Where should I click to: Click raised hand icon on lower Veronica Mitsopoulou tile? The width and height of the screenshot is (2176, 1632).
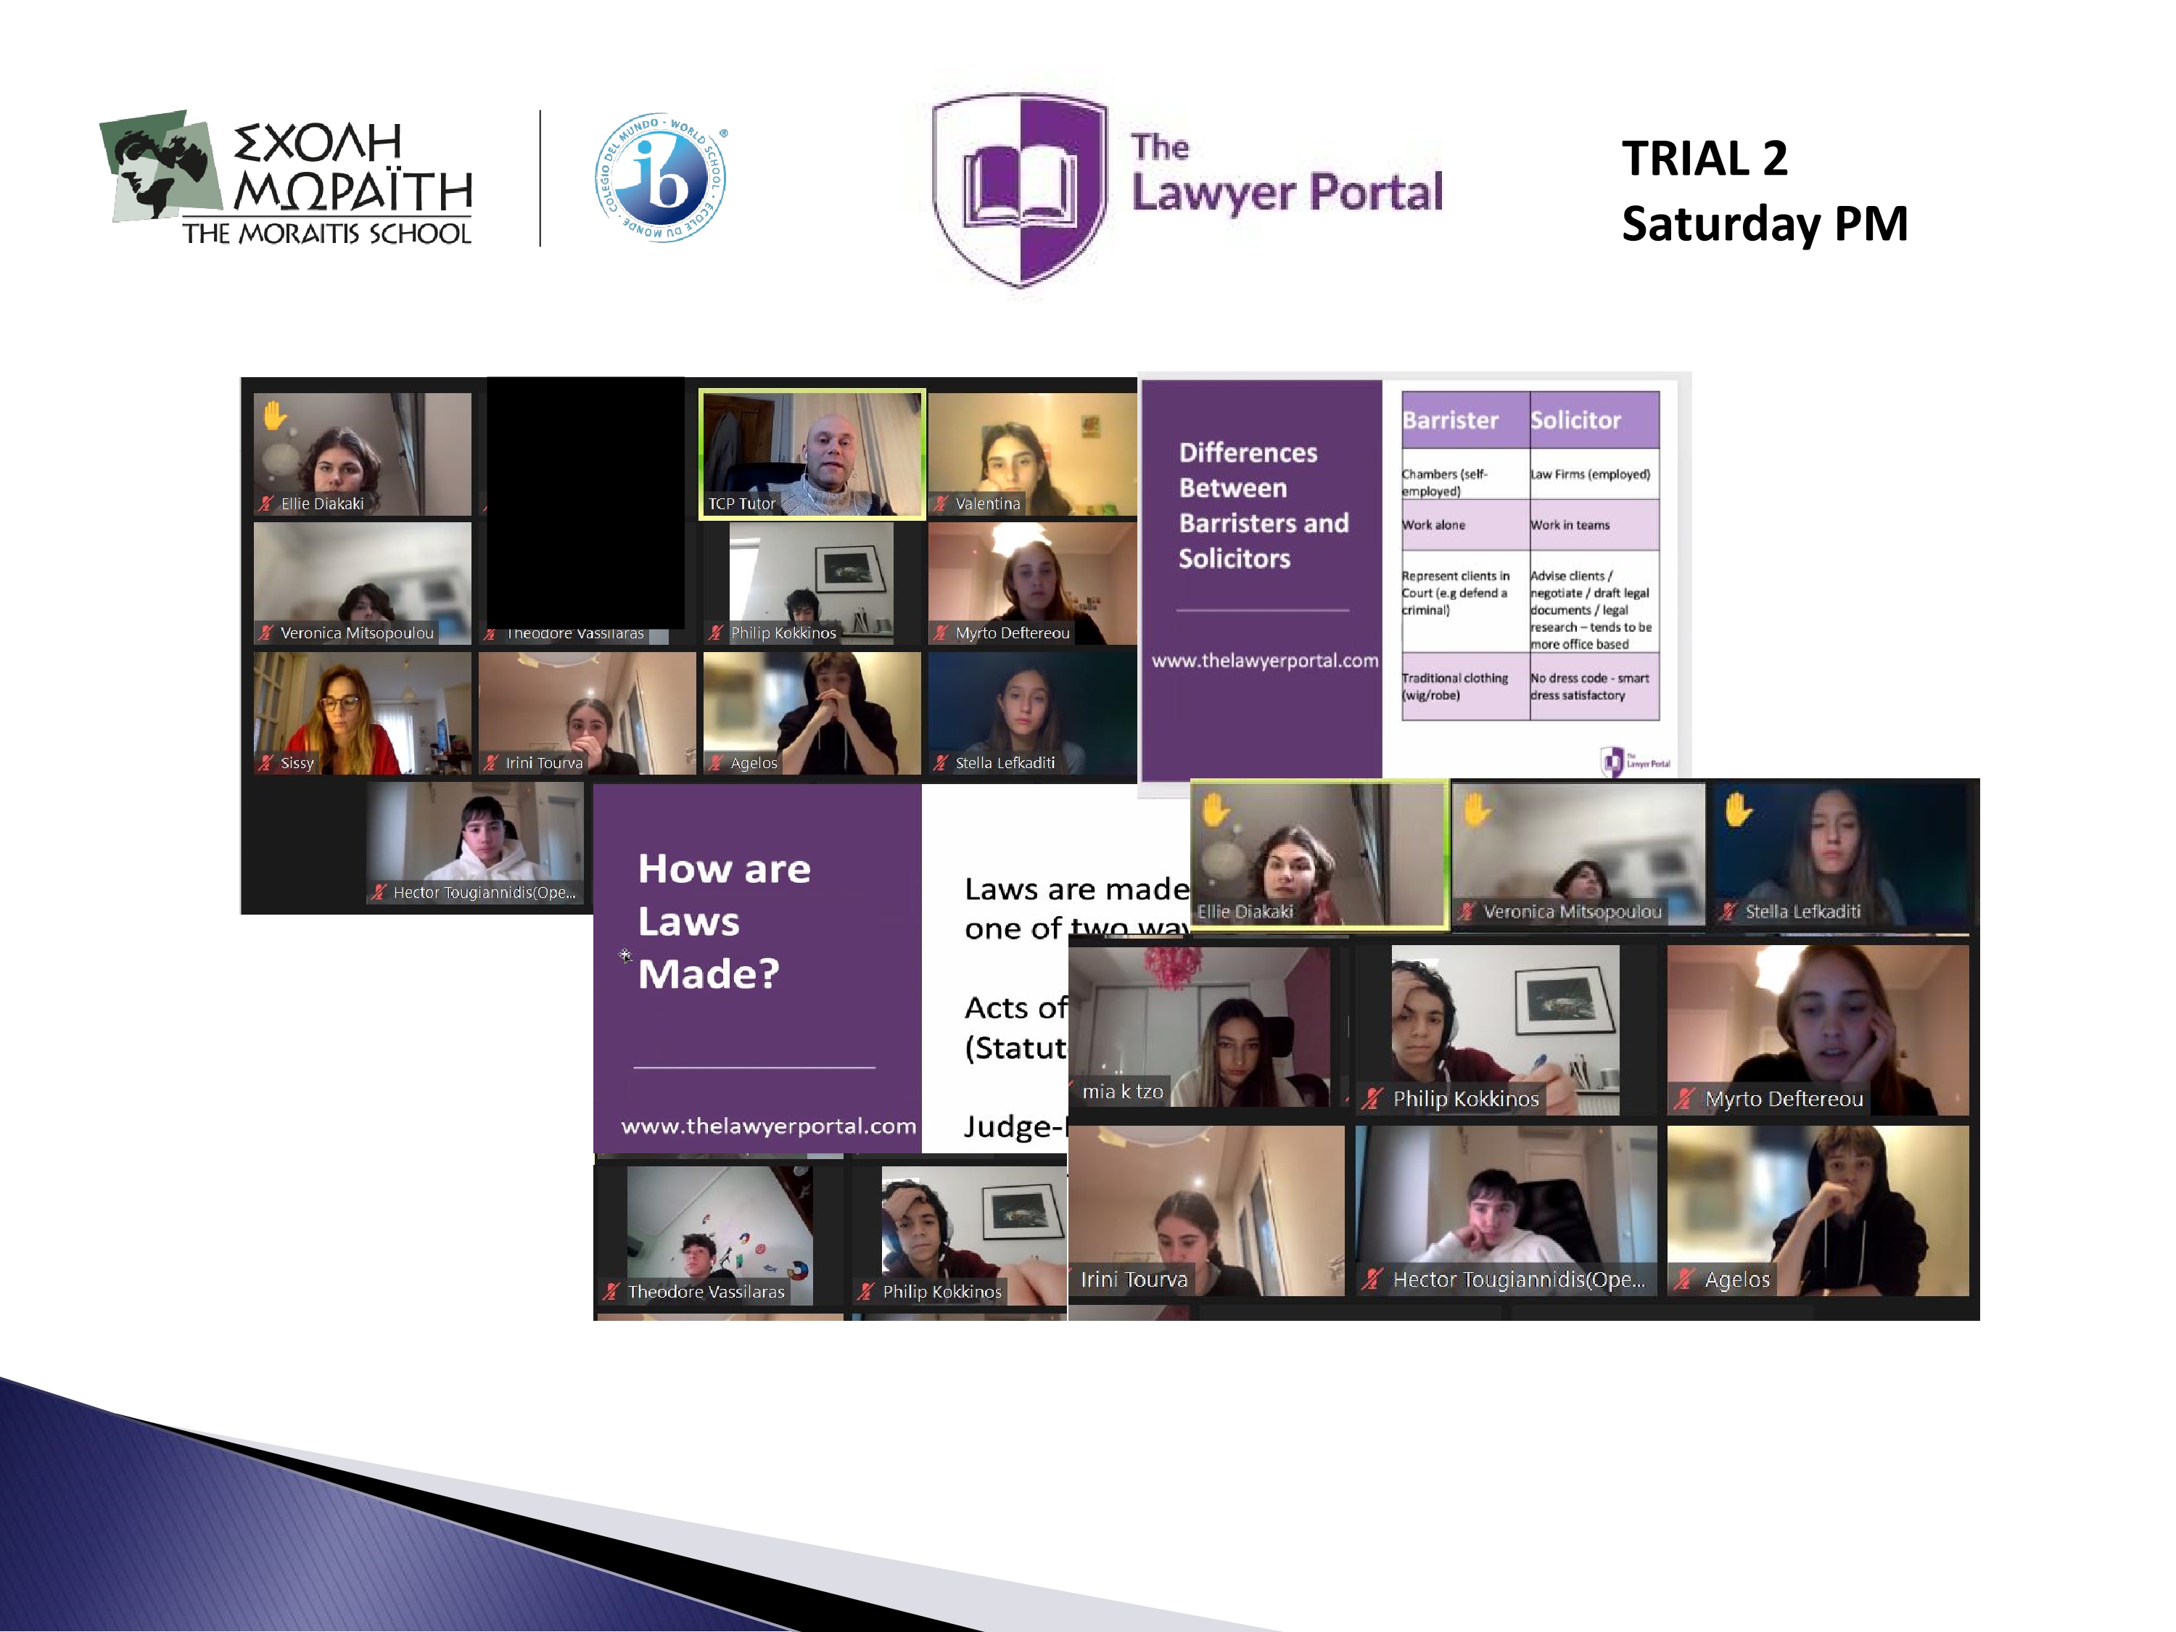tap(1478, 809)
